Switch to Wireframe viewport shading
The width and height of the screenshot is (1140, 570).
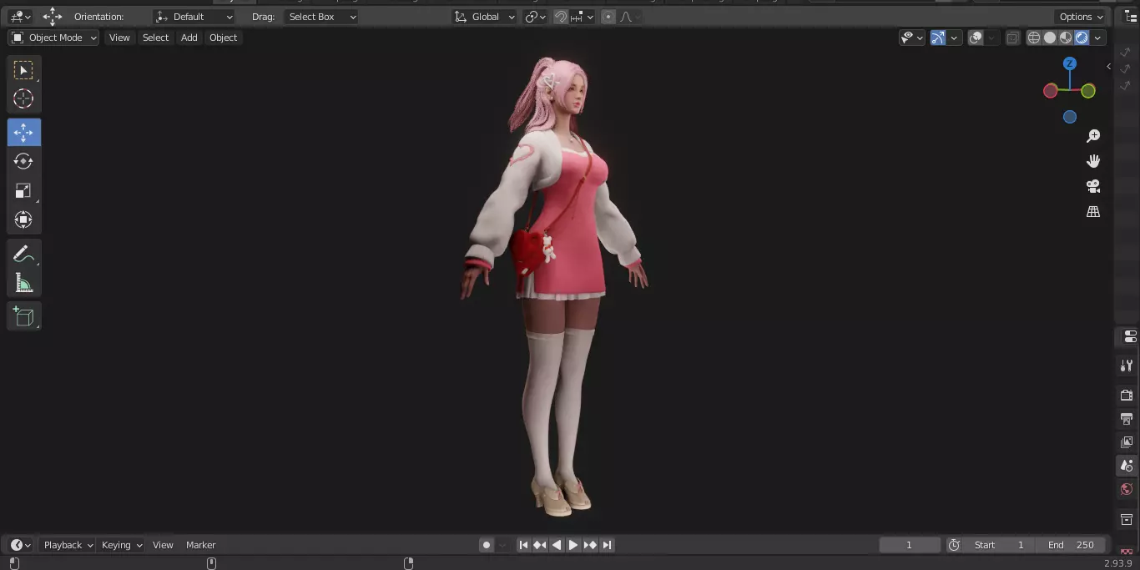pos(1034,38)
